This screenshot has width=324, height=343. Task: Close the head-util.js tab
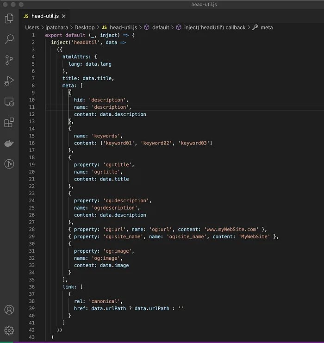pos(64,16)
